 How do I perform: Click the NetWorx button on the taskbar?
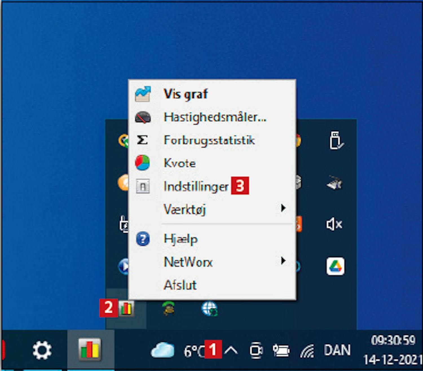[x=90, y=350]
